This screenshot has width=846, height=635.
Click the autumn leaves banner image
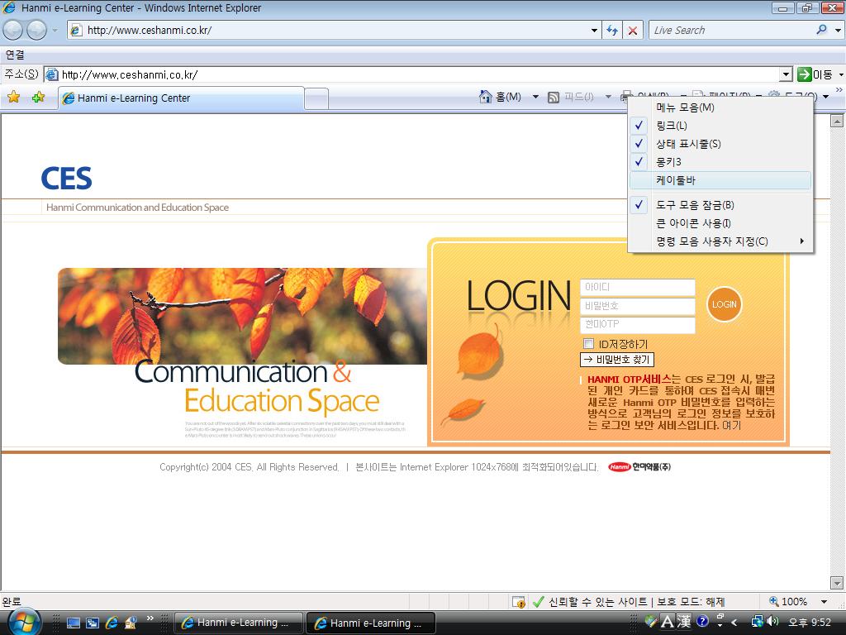pyautogui.click(x=242, y=316)
